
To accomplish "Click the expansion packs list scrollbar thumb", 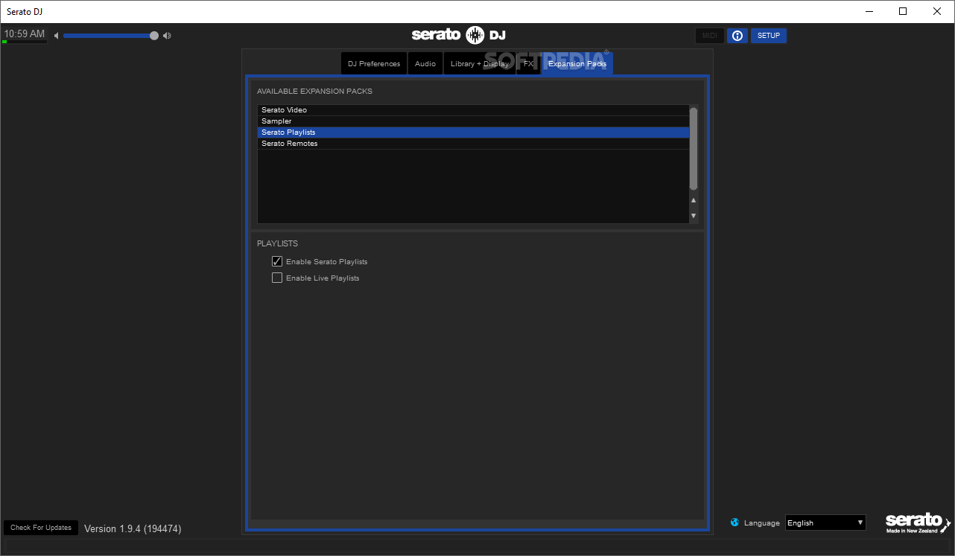I will point(694,148).
